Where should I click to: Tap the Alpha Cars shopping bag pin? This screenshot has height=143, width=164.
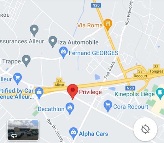pyautogui.click(x=73, y=133)
